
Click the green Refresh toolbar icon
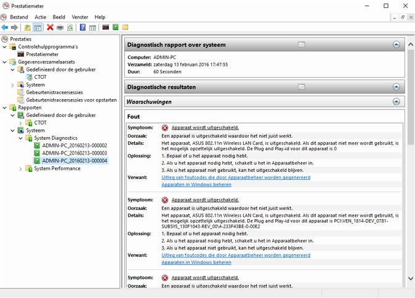[x=70, y=27]
